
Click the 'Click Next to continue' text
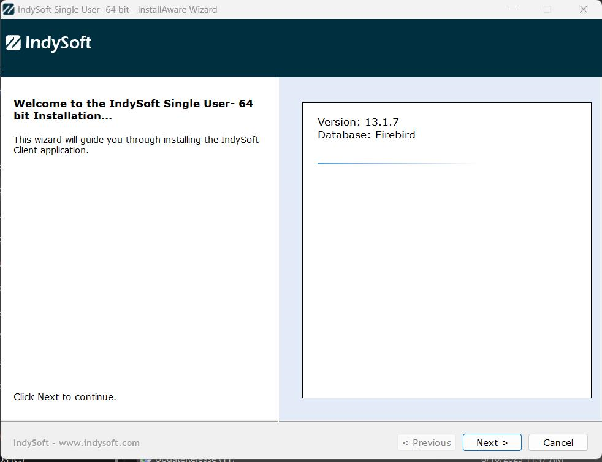65,397
